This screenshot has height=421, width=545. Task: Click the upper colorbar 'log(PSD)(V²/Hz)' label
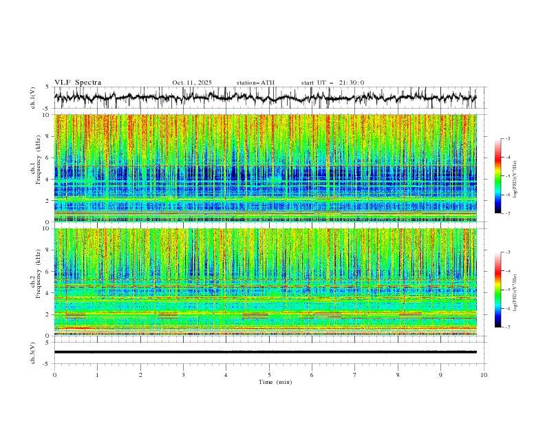pyautogui.click(x=515, y=180)
